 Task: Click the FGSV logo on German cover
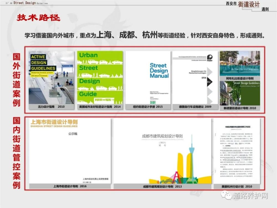210,58
